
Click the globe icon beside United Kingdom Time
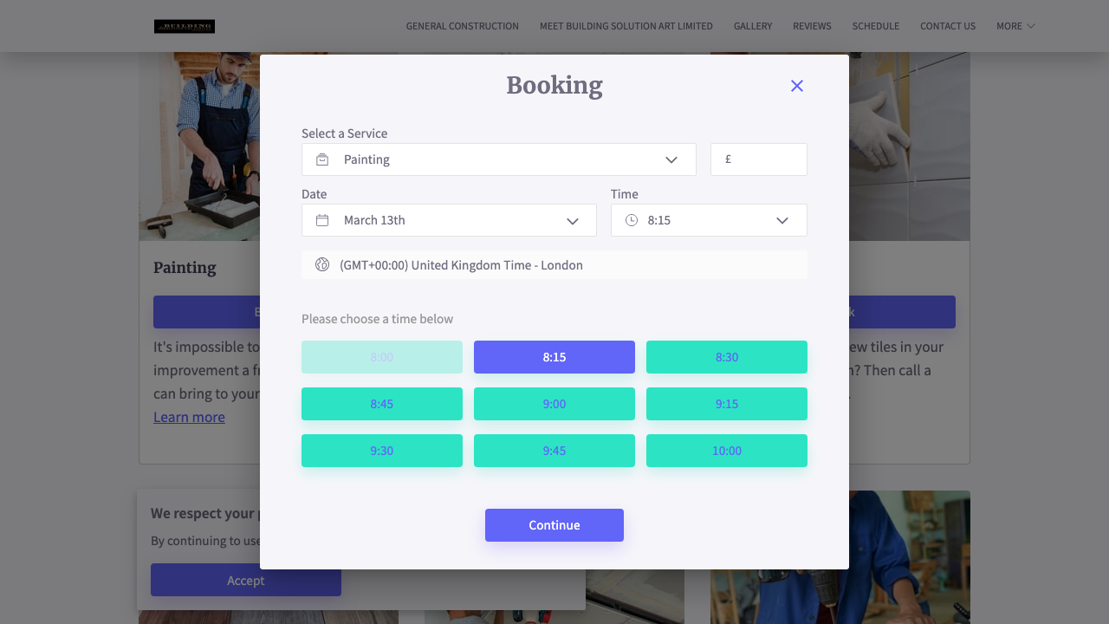click(321, 264)
